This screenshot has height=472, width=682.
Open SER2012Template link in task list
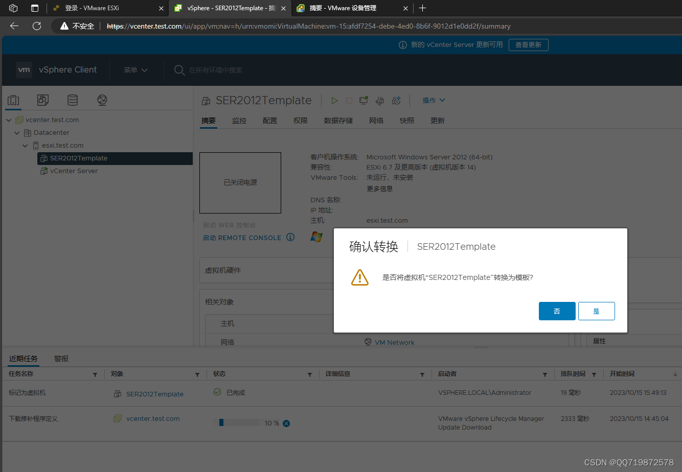point(155,394)
